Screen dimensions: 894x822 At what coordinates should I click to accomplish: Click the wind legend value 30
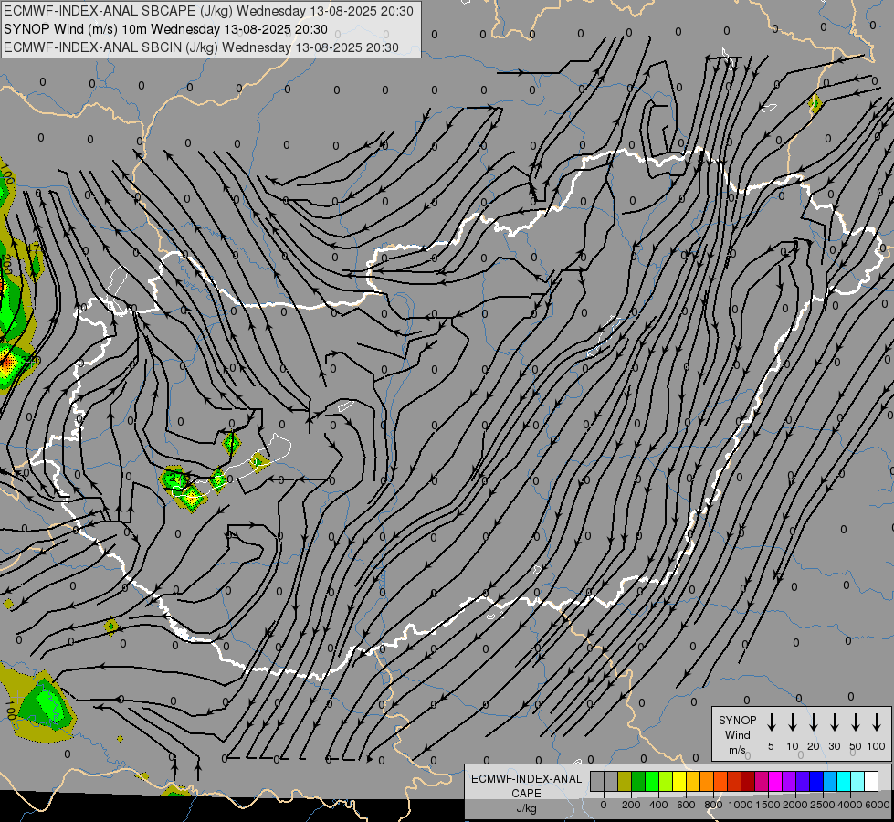pyautogui.click(x=834, y=746)
